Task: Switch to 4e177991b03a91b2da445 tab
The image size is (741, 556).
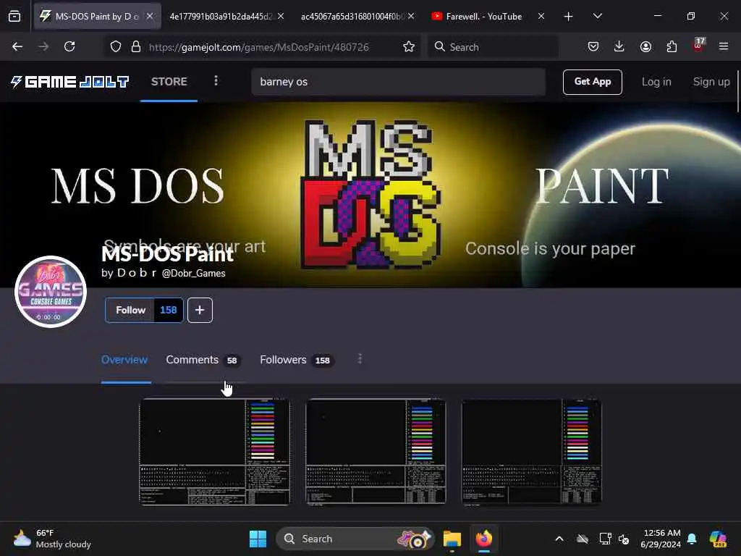Action: (x=220, y=16)
